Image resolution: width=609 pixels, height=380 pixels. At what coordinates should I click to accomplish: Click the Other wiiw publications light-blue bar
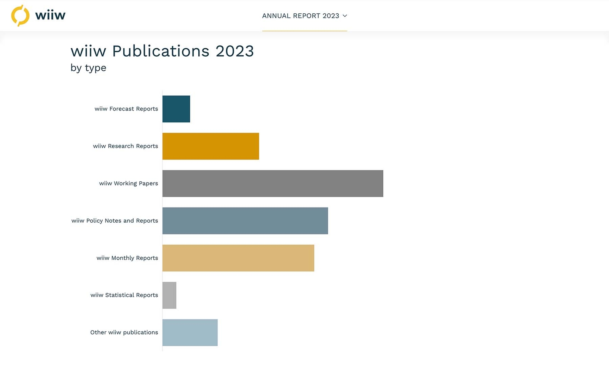click(x=190, y=332)
